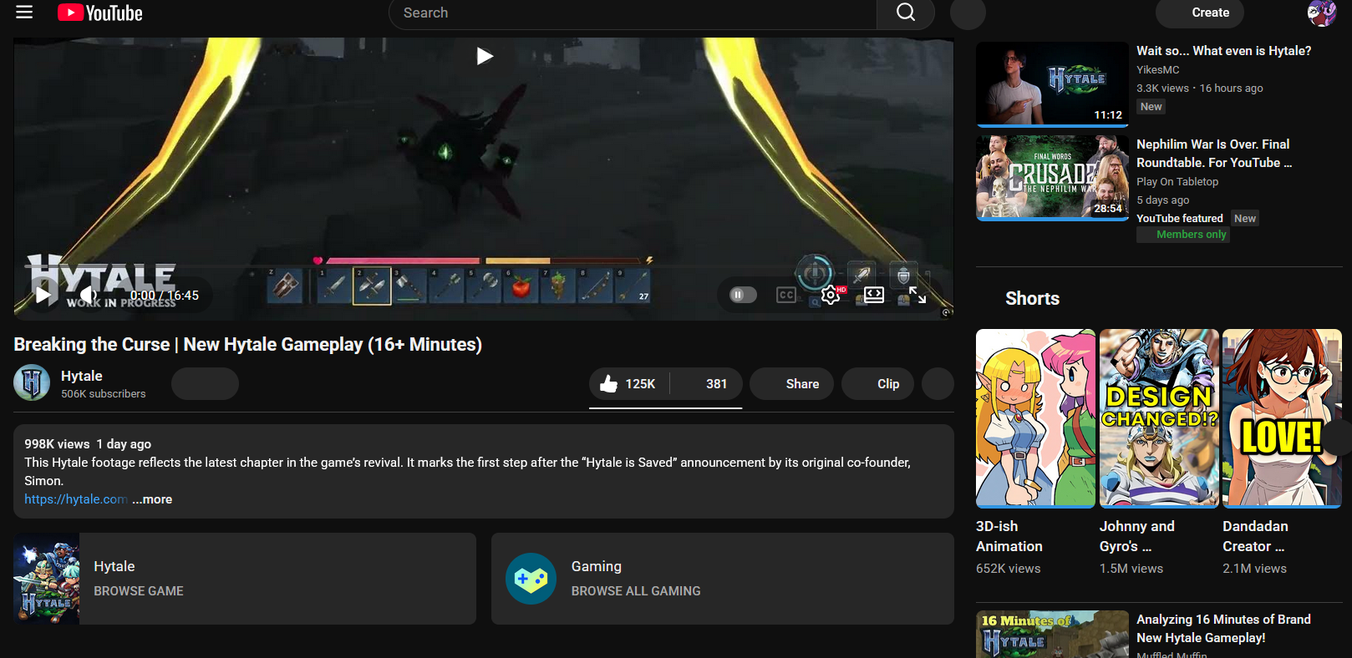1352x658 pixels.
Task: Toggle the autoplay switch in the player
Action: [x=742, y=295]
